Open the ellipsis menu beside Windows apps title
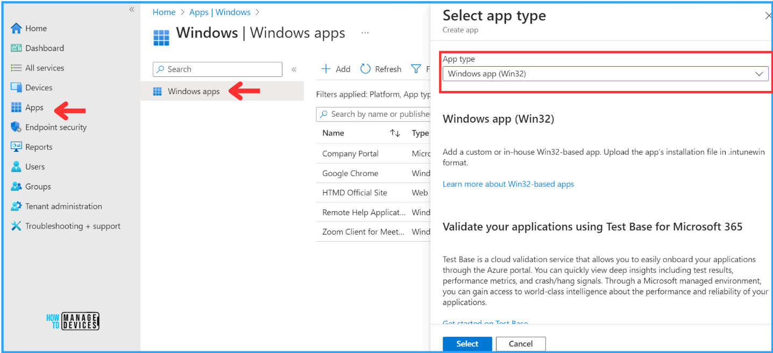The width and height of the screenshot is (773, 353). tap(365, 33)
